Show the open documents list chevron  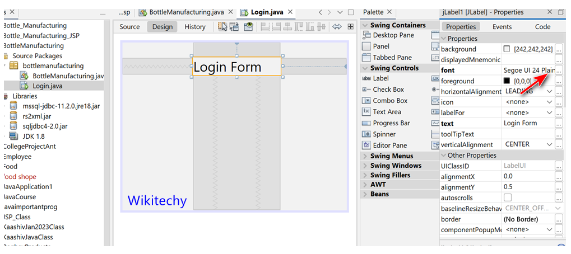[x=340, y=12]
